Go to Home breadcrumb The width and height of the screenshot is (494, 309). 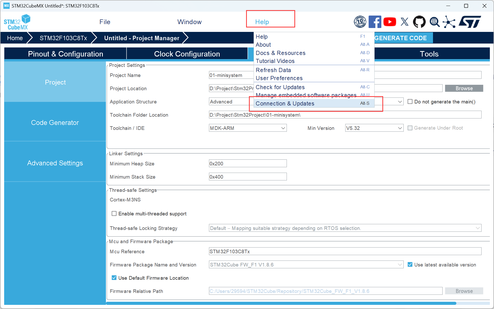(x=15, y=38)
